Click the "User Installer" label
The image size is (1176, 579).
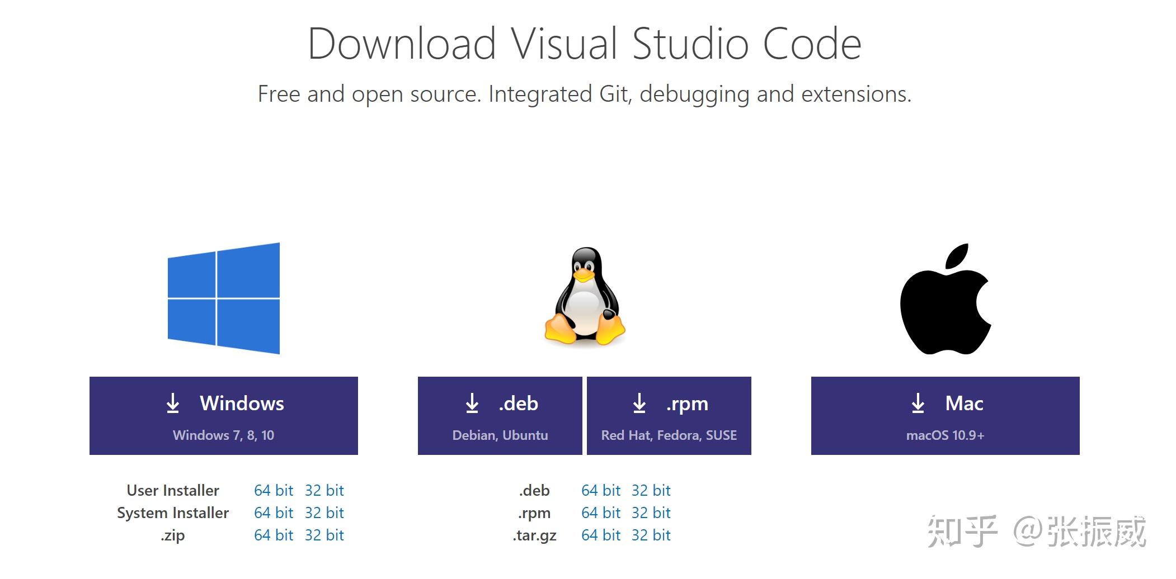[x=173, y=491]
